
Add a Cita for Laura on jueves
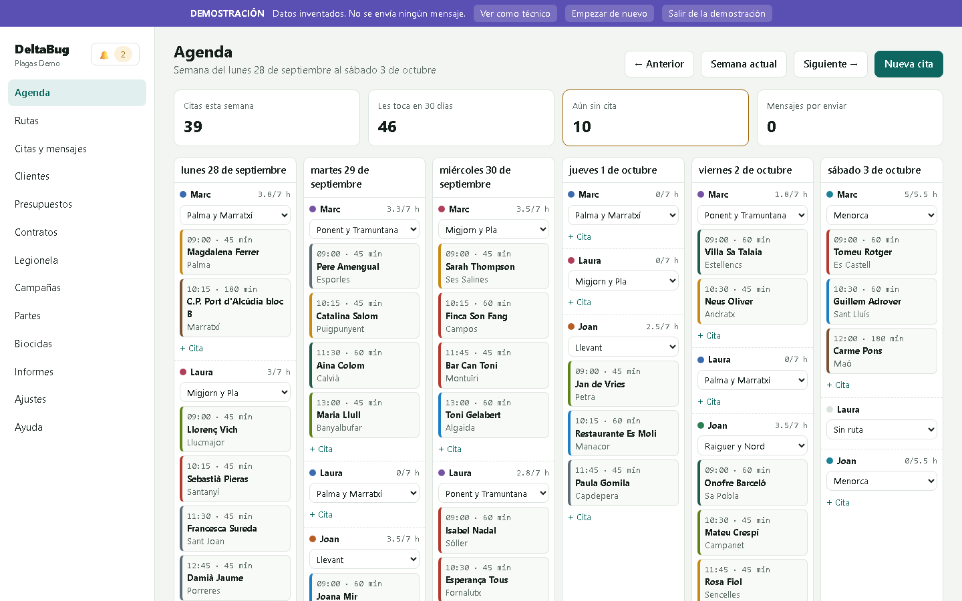580,303
